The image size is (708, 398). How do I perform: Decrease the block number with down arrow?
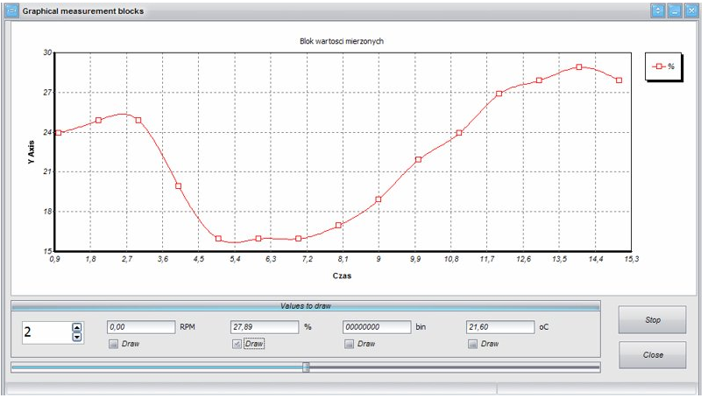tap(76, 337)
